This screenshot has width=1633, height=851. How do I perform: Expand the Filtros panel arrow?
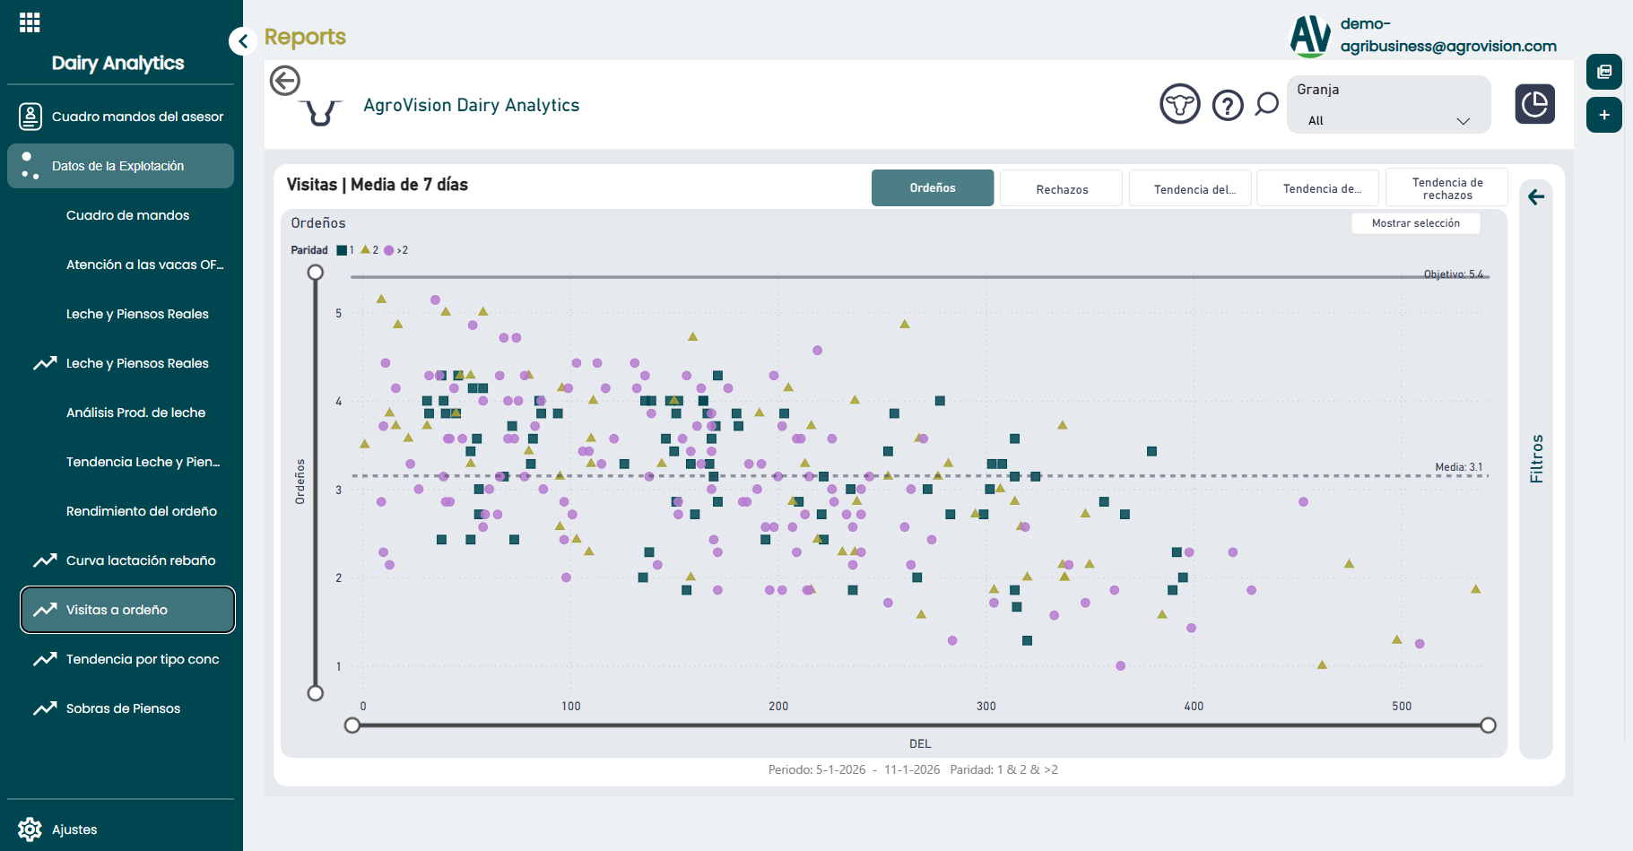coord(1536,197)
